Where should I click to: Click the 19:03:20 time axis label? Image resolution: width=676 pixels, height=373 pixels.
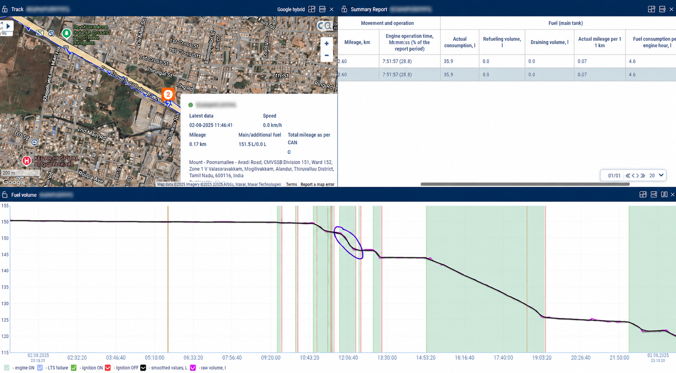pos(542,358)
